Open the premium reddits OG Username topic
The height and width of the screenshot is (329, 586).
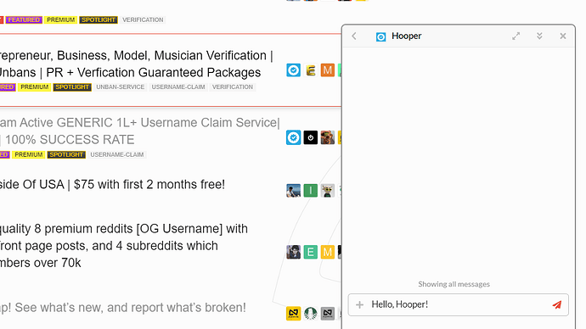[x=123, y=245]
